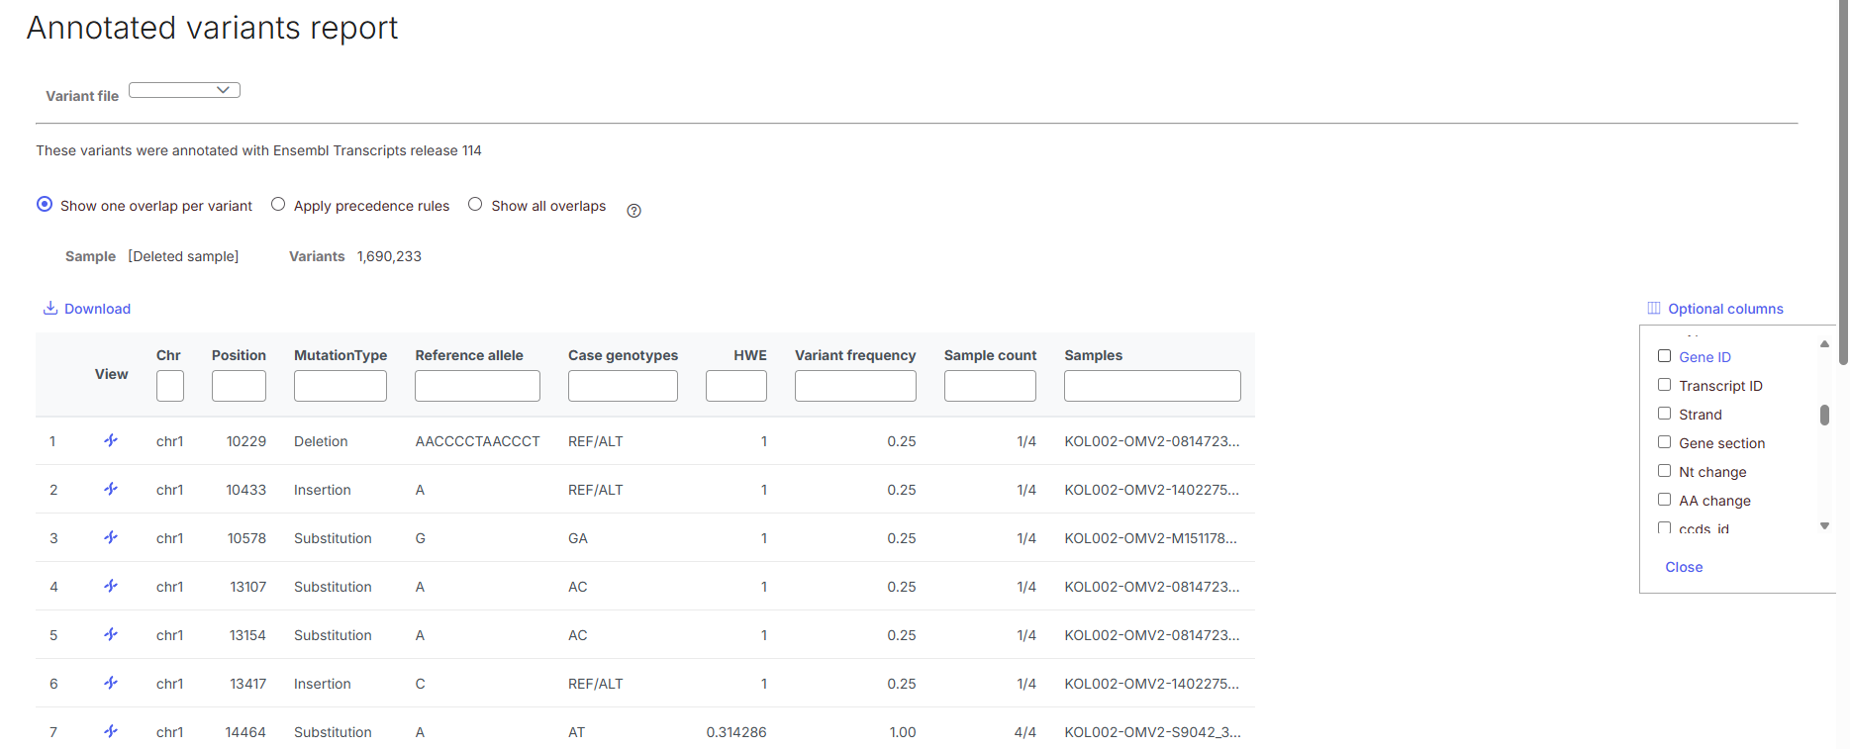Image resolution: width=1850 pixels, height=749 pixels.
Task: Click view icon for position 13107 row
Action: pyautogui.click(x=111, y=586)
